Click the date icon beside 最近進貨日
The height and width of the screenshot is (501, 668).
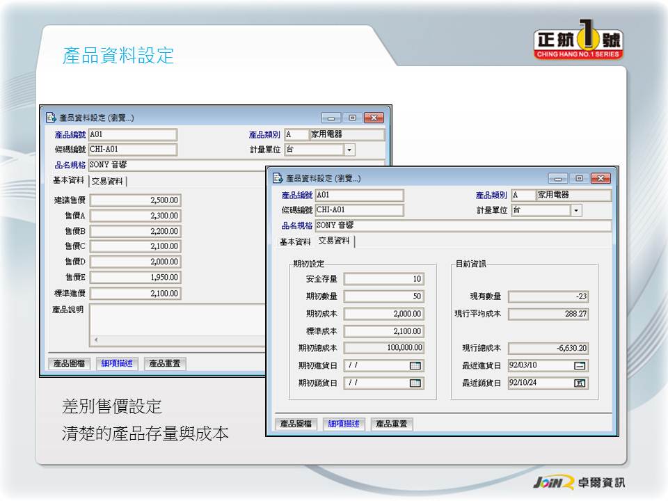pyautogui.click(x=579, y=365)
